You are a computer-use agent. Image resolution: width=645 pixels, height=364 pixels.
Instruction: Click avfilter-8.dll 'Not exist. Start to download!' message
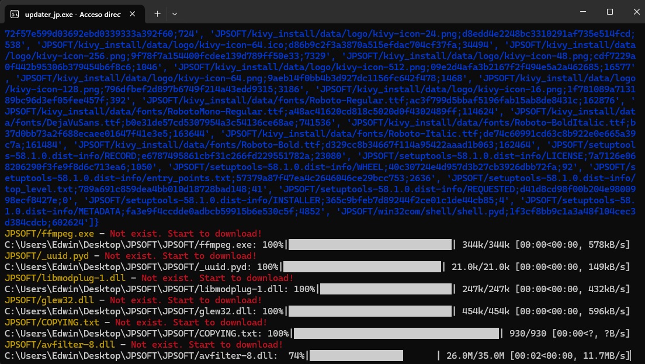pos(207,345)
